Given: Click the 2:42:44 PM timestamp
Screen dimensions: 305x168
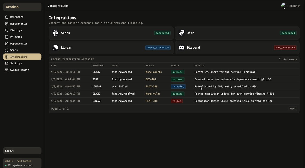Looking at the screenshot, I should 65,101.
